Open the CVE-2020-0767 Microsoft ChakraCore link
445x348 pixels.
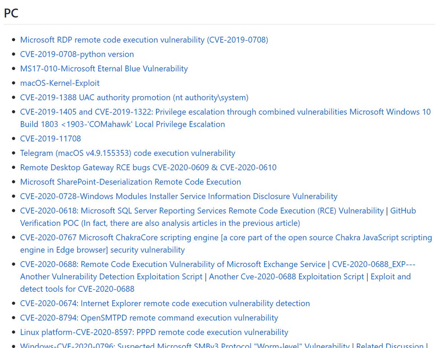(226, 243)
